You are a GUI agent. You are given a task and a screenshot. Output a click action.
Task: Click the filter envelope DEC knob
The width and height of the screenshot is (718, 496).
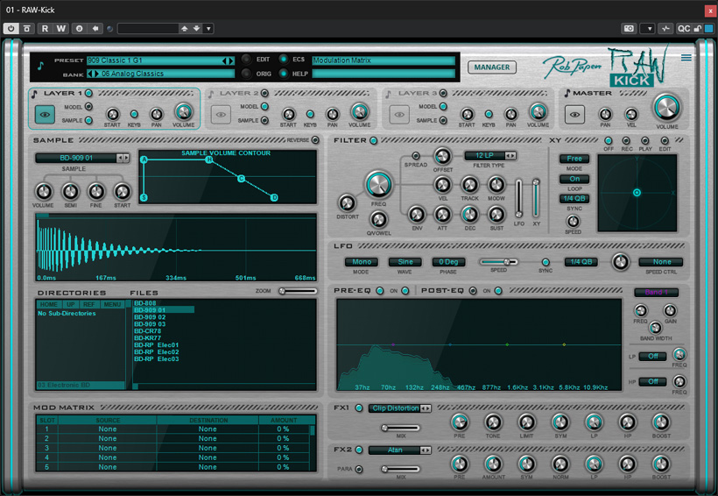(470, 214)
